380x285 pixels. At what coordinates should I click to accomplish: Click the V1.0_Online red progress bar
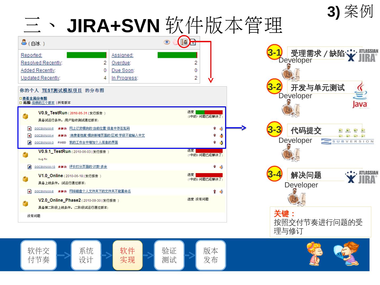click(x=209, y=175)
